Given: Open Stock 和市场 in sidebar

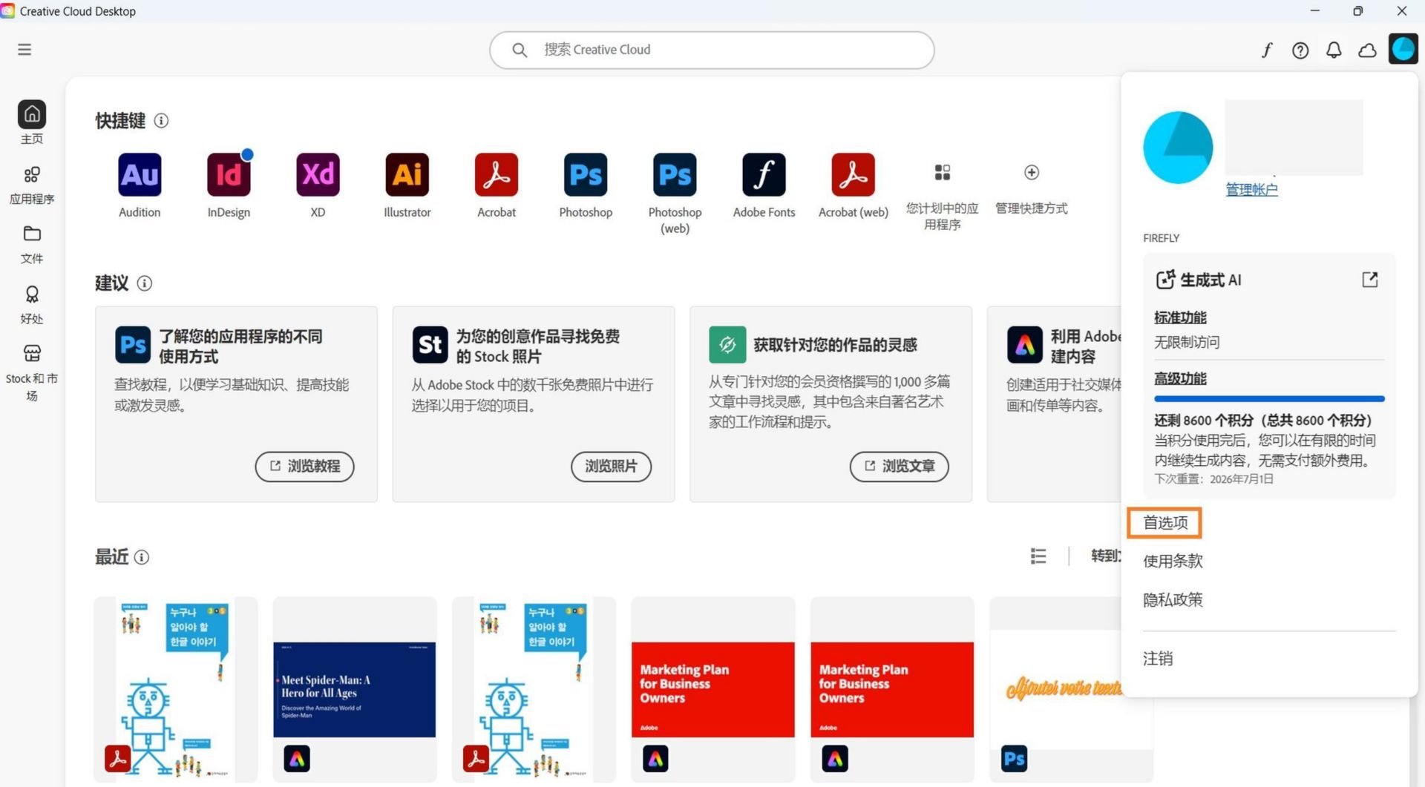Looking at the screenshot, I should tap(32, 372).
